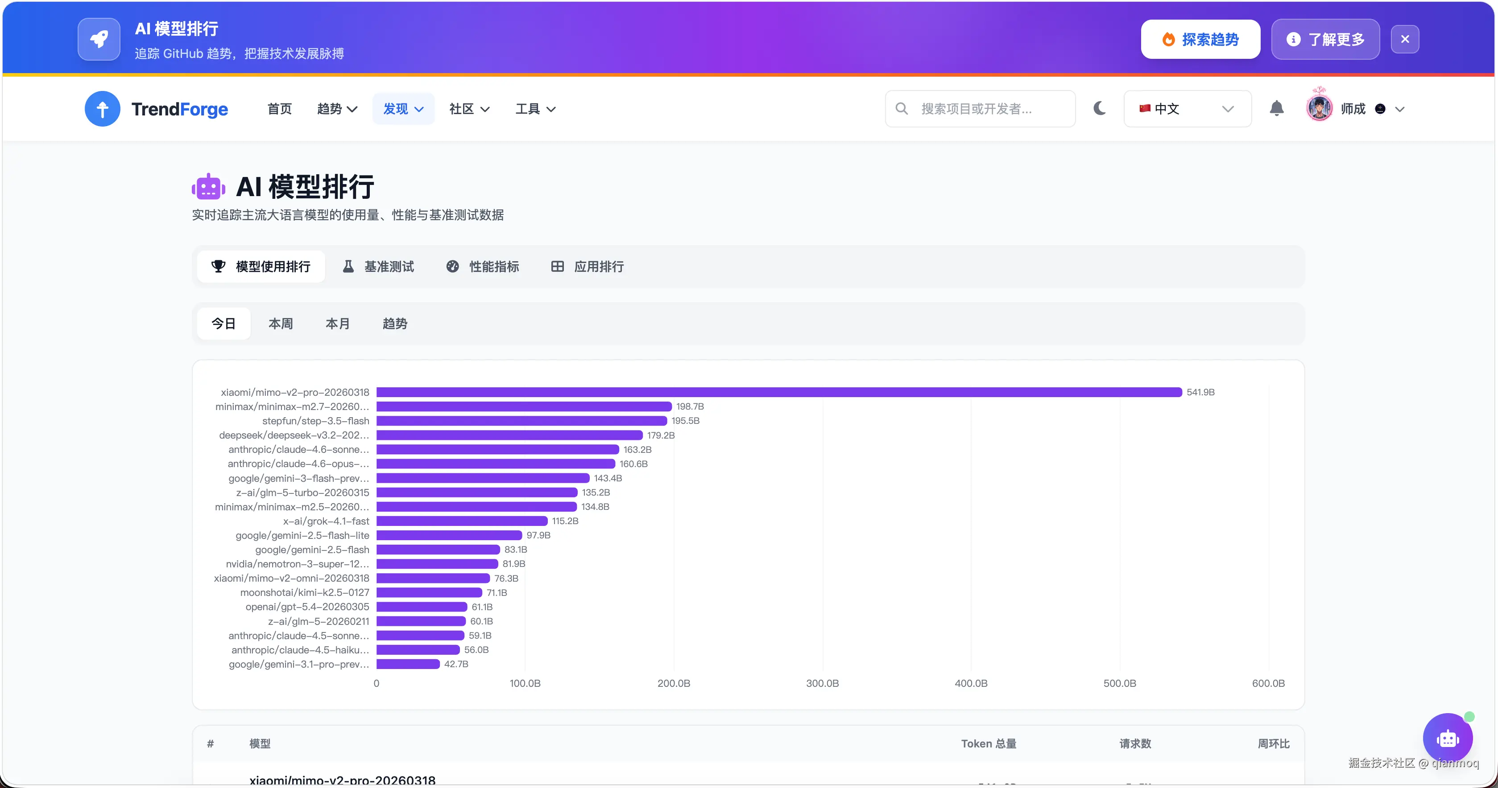Click the trophy icon on 模型使用排行 tab
This screenshot has width=1498, height=788.
(x=218, y=266)
